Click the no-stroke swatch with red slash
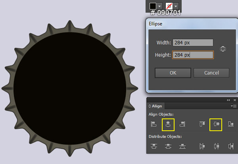 tap(169, 6)
